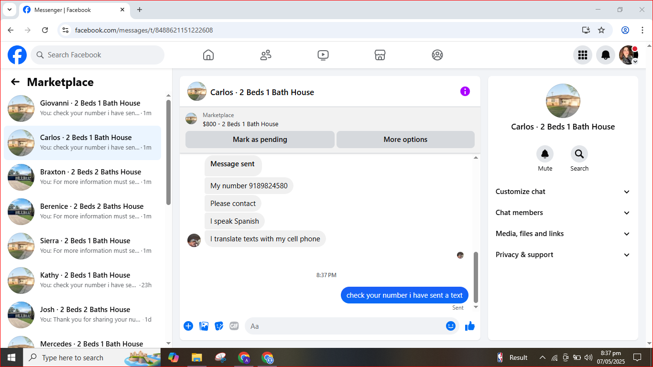Open Braxton 2 Beds 2 Baths House chat

point(82,177)
